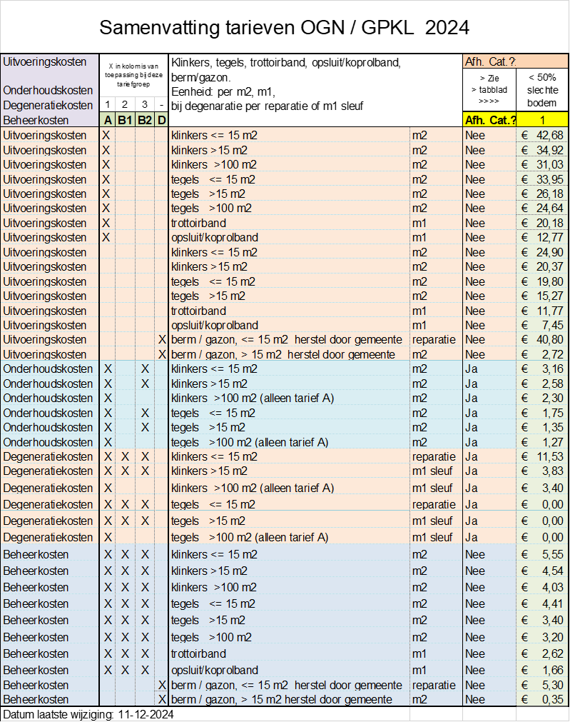Click the yellow cell containing value 1

(x=542, y=120)
